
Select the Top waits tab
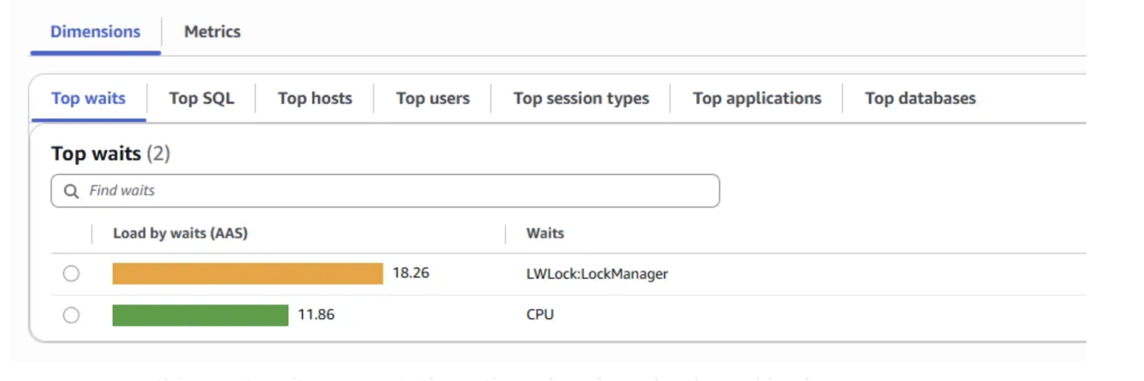coord(88,98)
